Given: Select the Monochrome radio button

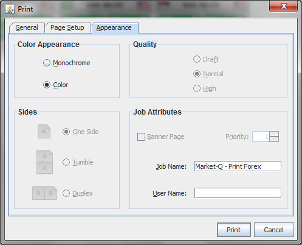Looking at the screenshot, I should [x=47, y=63].
